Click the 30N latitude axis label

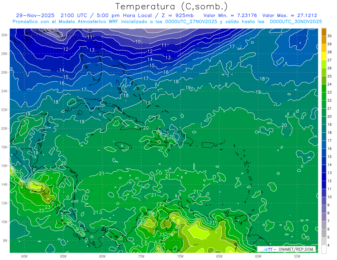(x=5, y=35)
